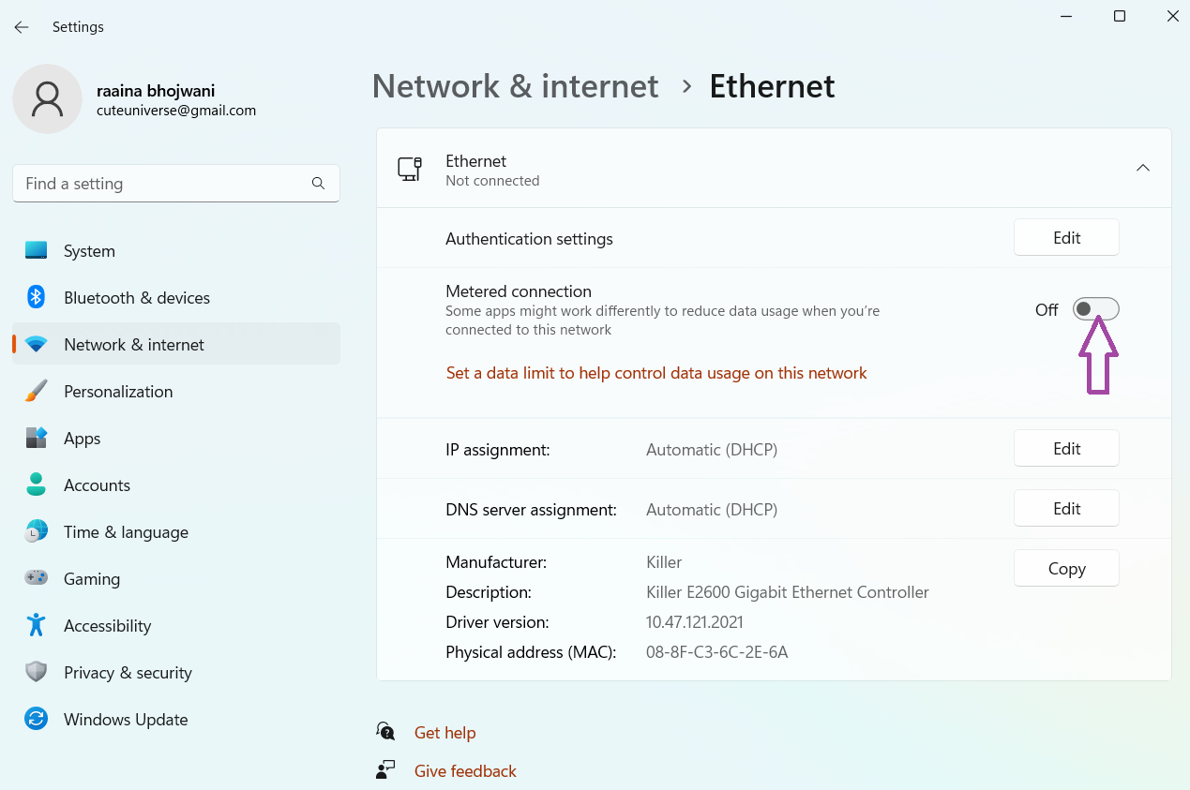This screenshot has height=790, width=1190.
Task: Click the Find a setting search box
Action: pos(164,184)
